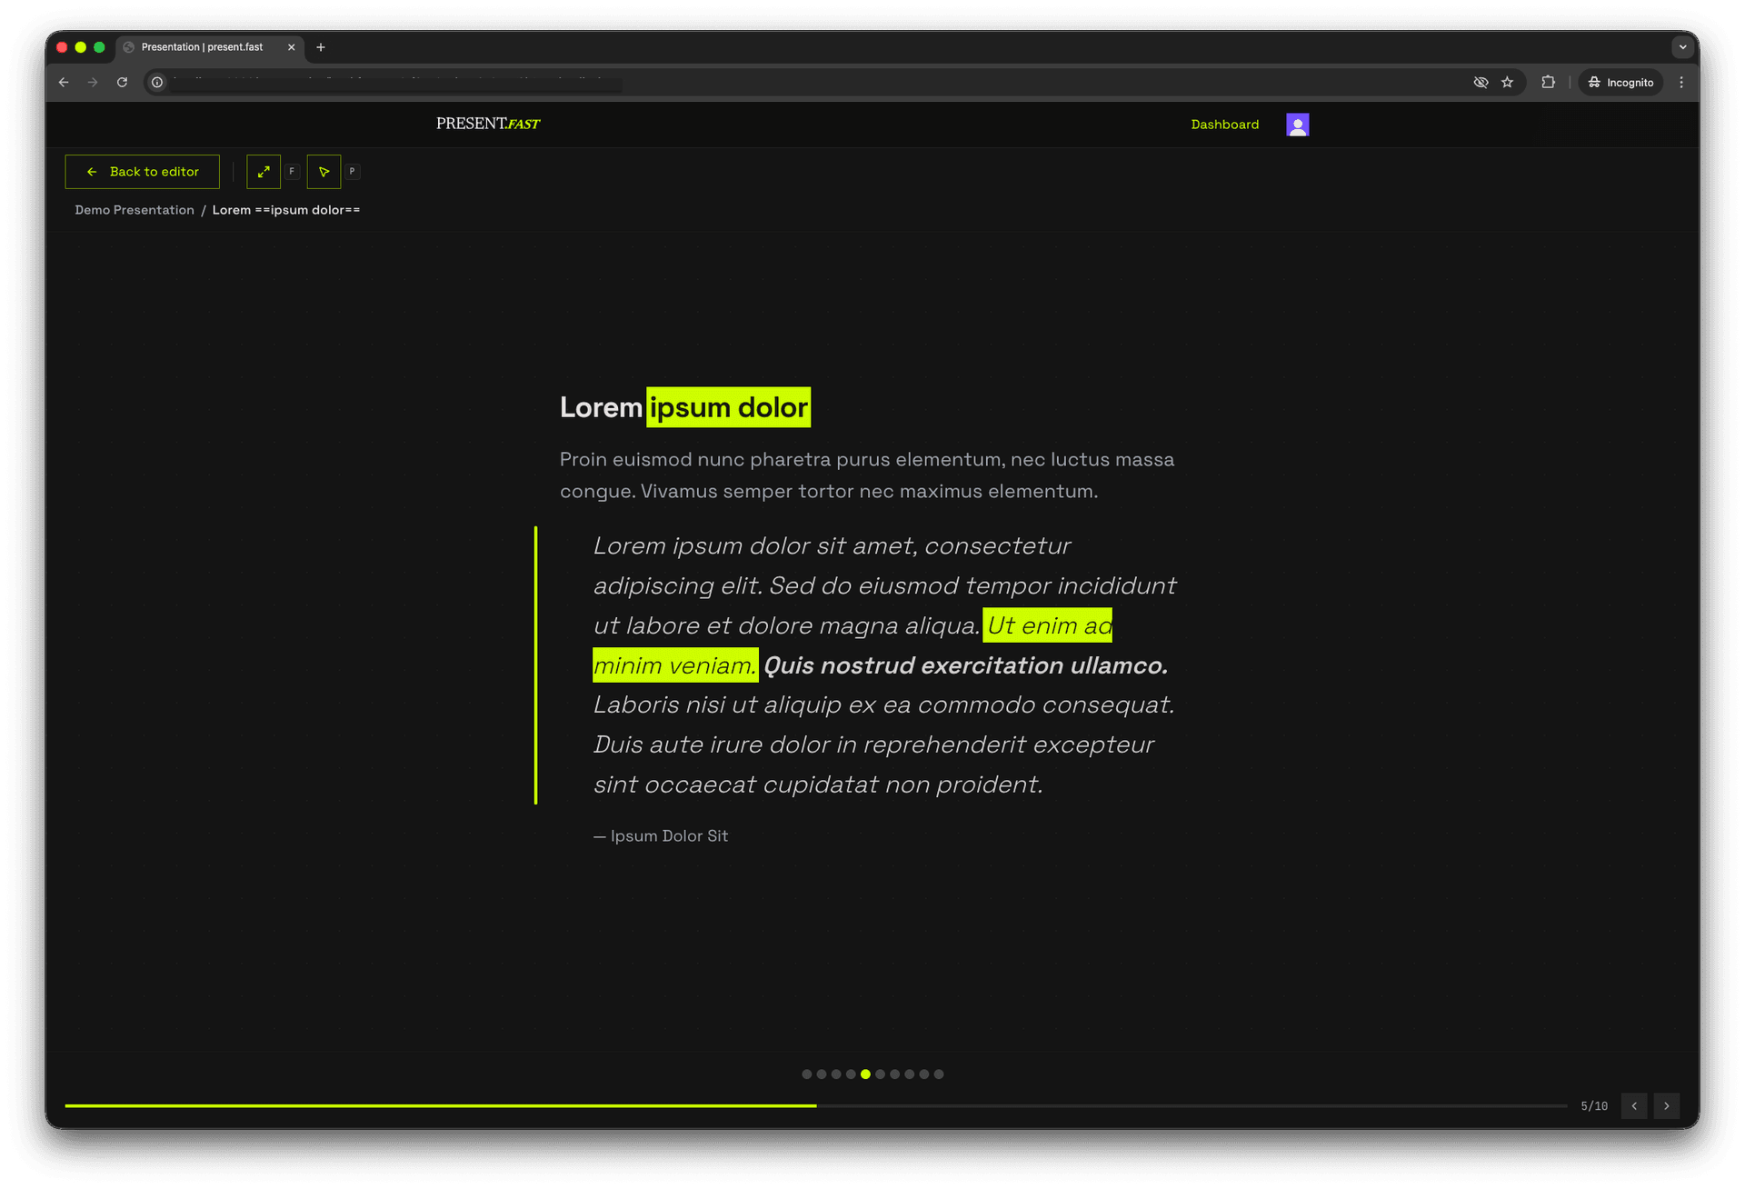Click the Back to editor button
This screenshot has width=1745, height=1189.
(142, 171)
